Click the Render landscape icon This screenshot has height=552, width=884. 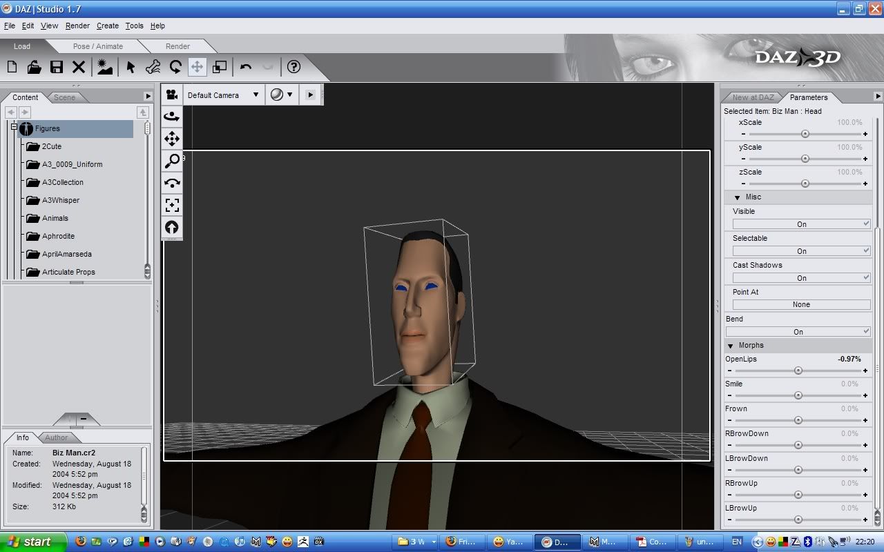(104, 67)
